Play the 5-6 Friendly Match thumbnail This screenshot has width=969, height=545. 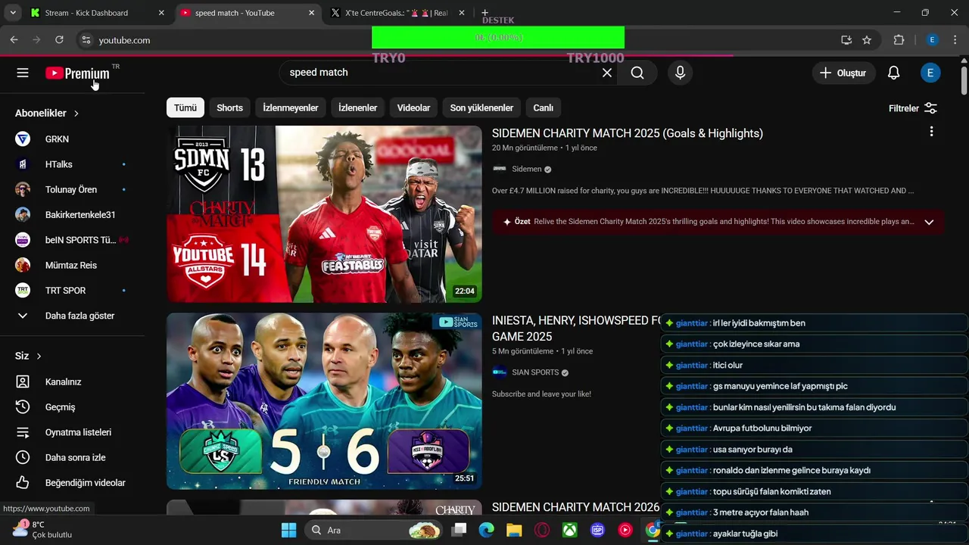point(324,401)
